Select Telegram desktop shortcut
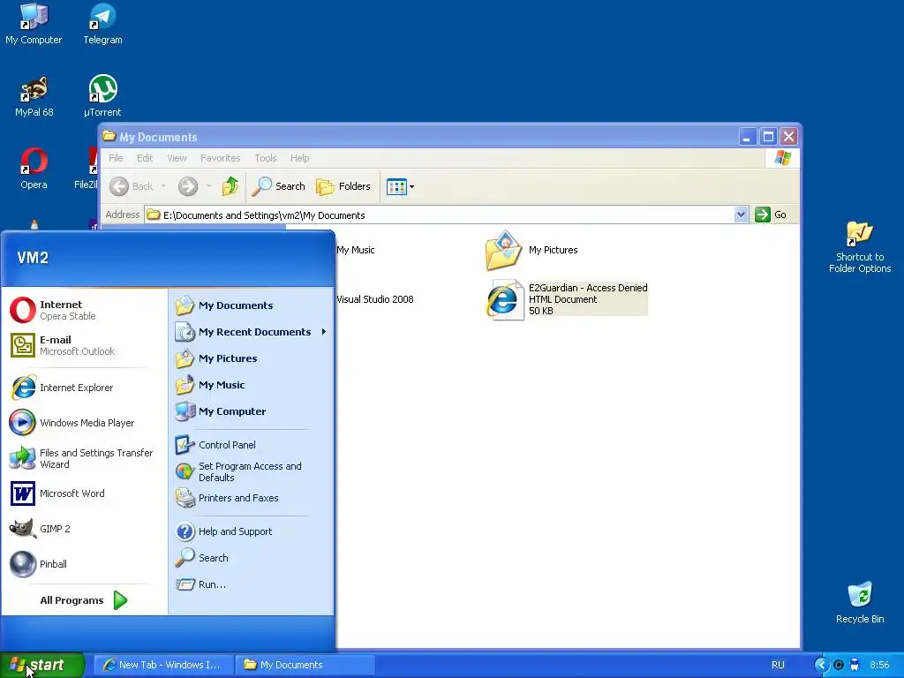This screenshot has width=904, height=678. (102, 24)
